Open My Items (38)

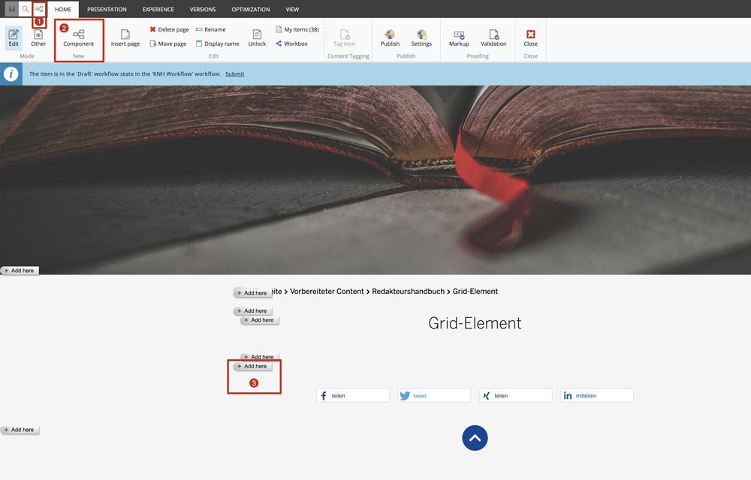297,30
